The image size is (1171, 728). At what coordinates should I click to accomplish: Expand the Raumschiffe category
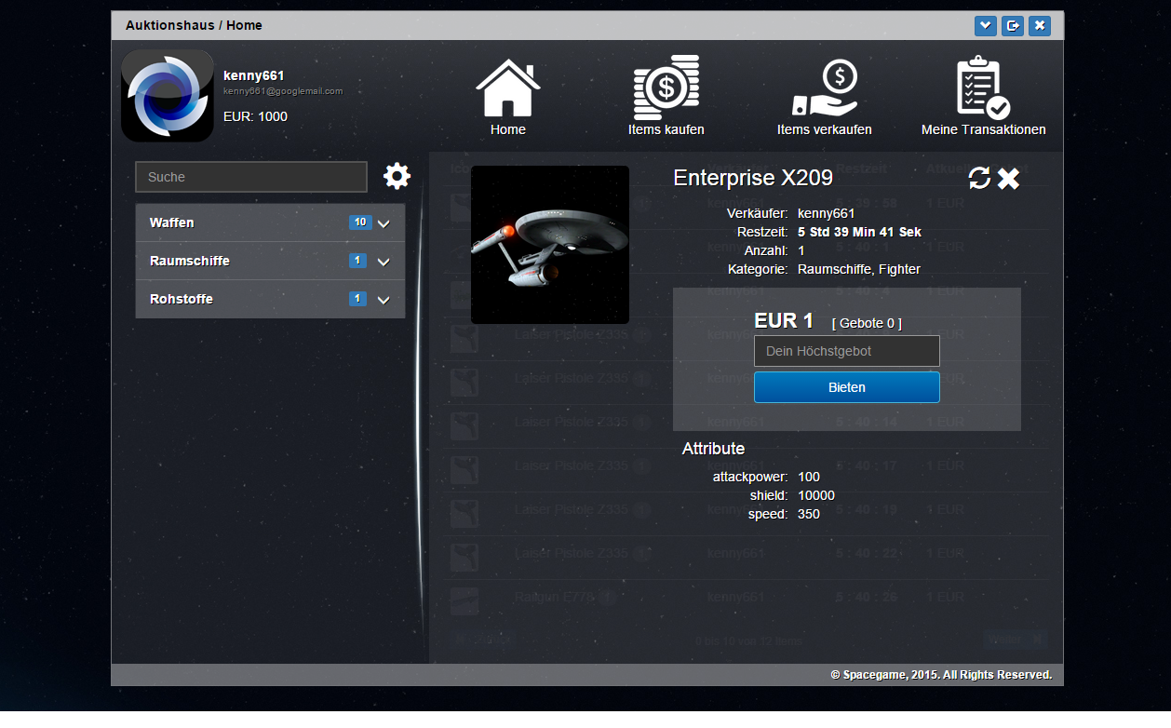(x=270, y=262)
